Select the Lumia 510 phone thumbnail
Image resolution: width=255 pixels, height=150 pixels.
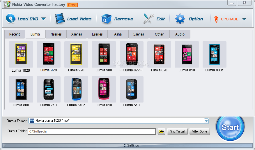[x=132, y=89]
